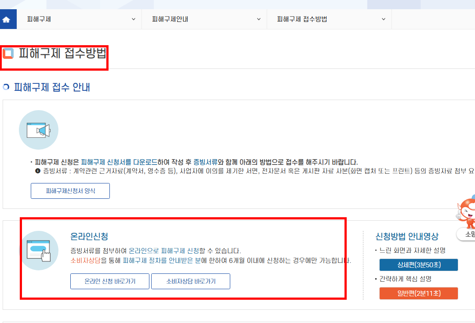Click the megaphone announcement icon in the circle
This screenshot has width=475, height=323.
(x=39, y=130)
